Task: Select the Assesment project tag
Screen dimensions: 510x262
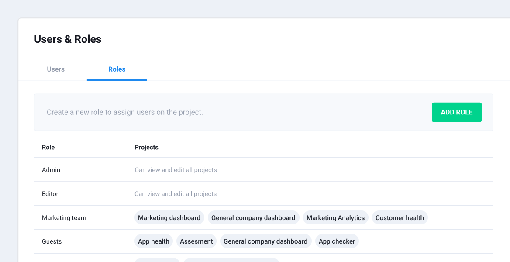Action: (196, 241)
